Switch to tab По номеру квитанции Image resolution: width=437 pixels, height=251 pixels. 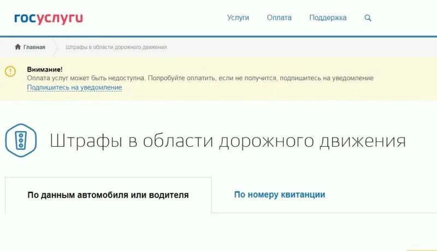(280, 194)
